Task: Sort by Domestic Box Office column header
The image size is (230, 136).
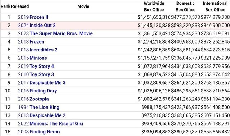Action: tap(185, 6)
